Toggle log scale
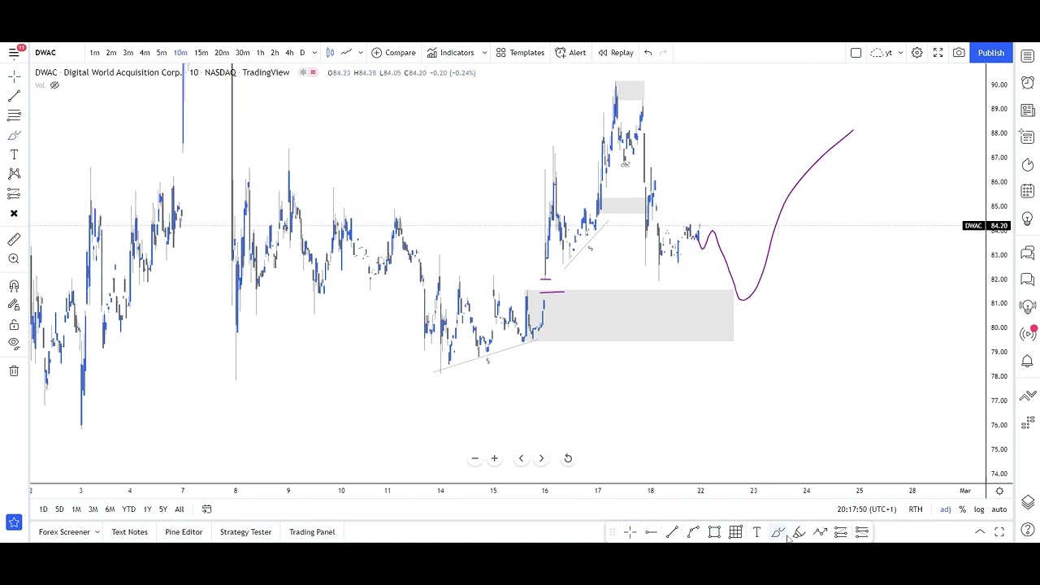1040x585 pixels. point(979,509)
